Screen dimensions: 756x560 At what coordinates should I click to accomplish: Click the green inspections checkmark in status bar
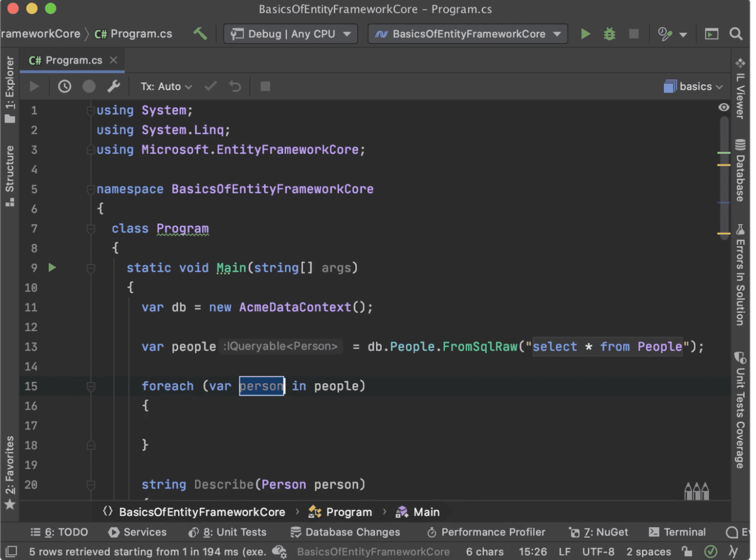coord(712,552)
